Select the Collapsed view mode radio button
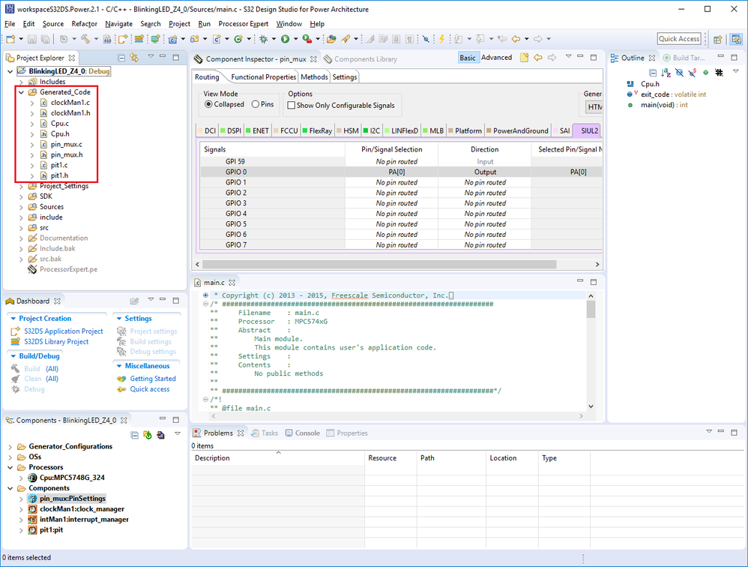The width and height of the screenshot is (748, 567). [x=208, y=105]
